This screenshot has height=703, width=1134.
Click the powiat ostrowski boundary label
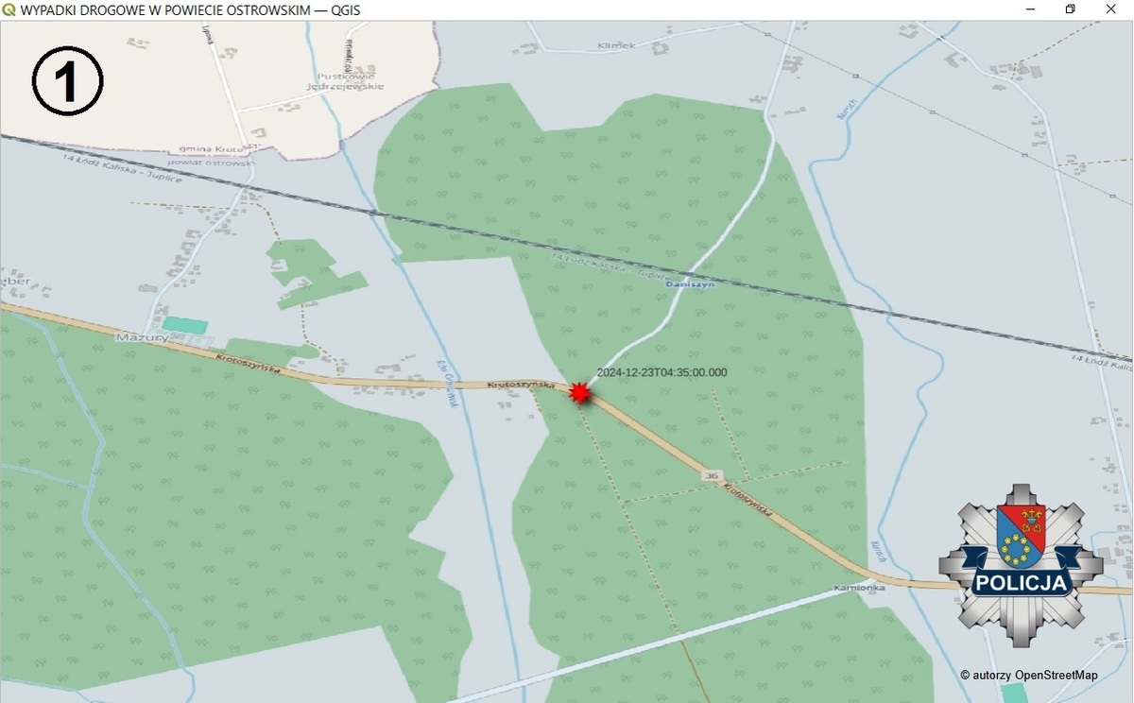coord(217,163)
